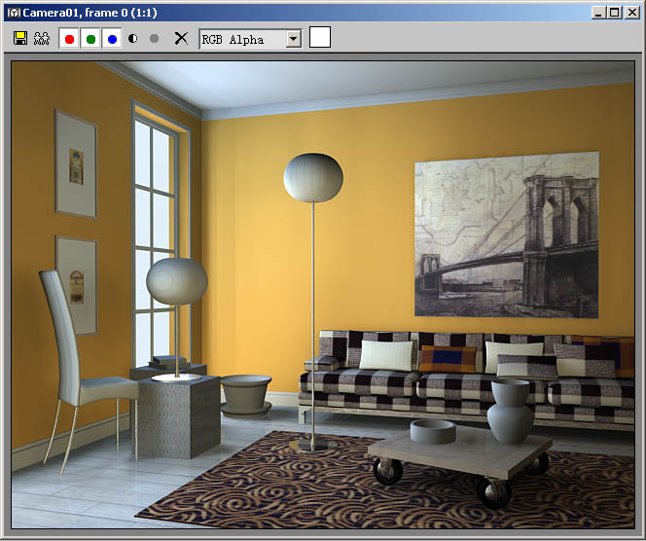Select the RGB Alpha channel combo box

(x=250, y=39)
